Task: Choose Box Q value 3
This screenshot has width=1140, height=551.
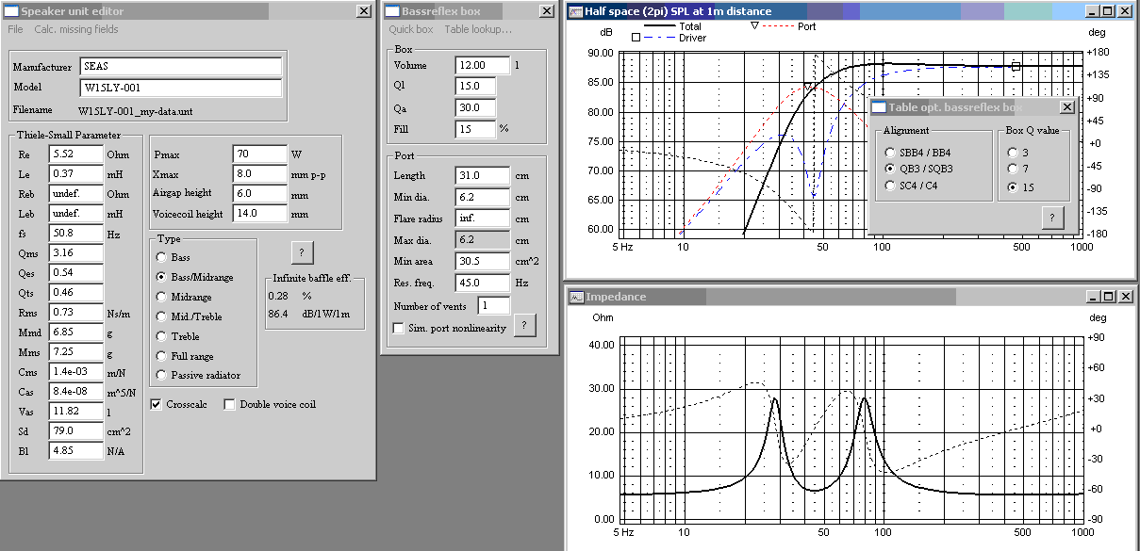Action: 1013,153
